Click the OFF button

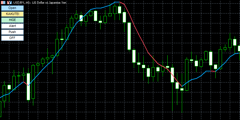tap(12, 38)
